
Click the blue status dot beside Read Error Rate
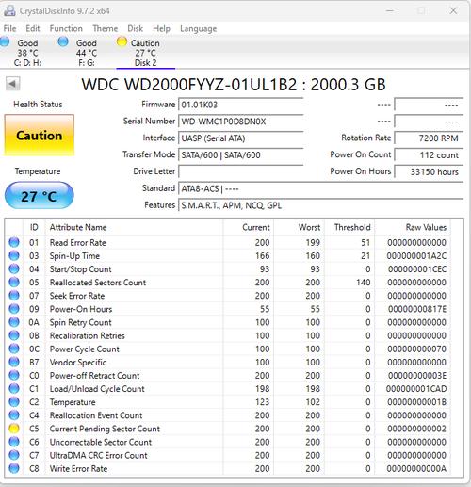(14, 242)
